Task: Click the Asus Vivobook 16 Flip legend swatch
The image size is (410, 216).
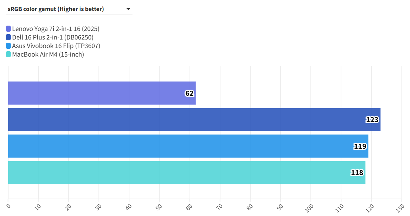Action: click(x=9, y=46)
